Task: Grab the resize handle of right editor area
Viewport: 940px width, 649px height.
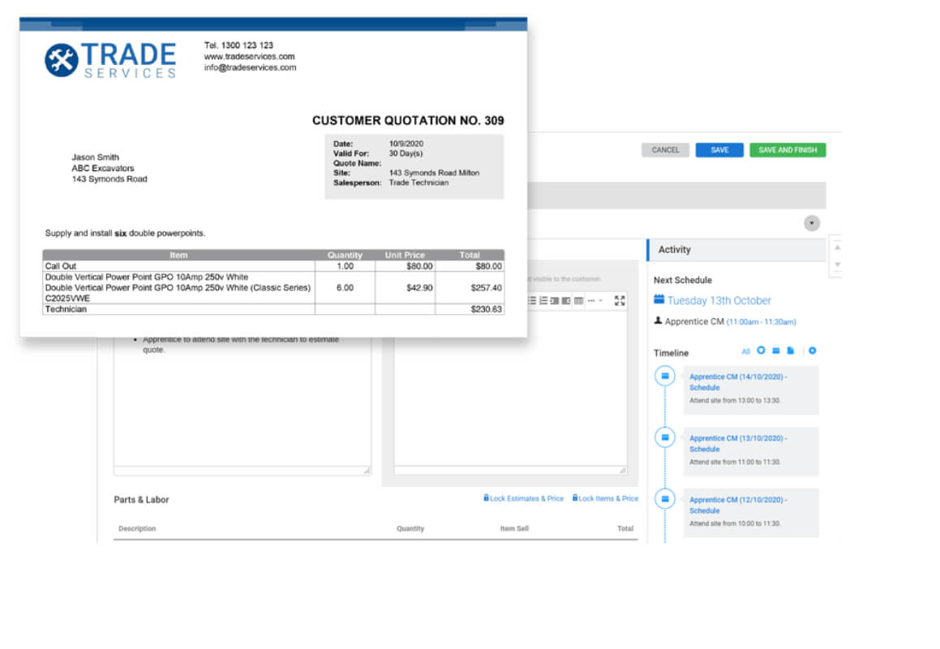Action: click(x=623, y=471)
